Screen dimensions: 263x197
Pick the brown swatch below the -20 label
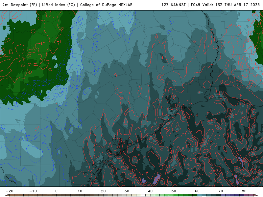tap(12, 195)
